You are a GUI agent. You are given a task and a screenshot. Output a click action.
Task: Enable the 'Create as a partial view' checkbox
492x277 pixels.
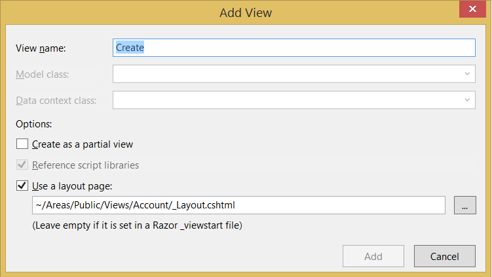(x=22, y=144)
